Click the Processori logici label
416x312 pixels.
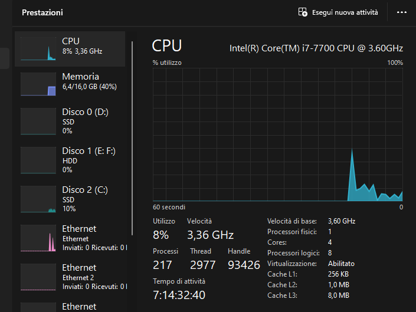[293, 253]
